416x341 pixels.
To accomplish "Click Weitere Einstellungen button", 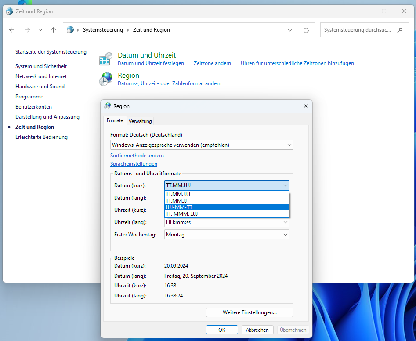I will [x=250, y=312].
